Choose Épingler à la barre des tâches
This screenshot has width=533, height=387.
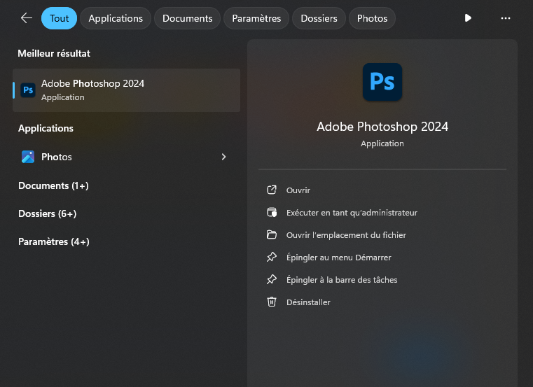click(x=341, y=280)
